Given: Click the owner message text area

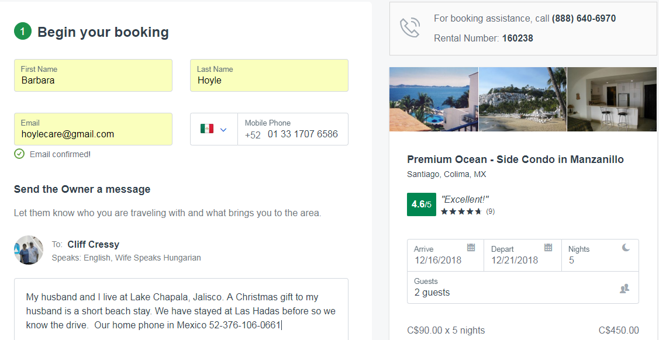Looking at the screenshot, I should coord(181,310).
